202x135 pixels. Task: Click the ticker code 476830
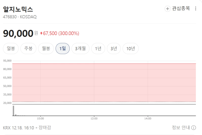(10, 17)
